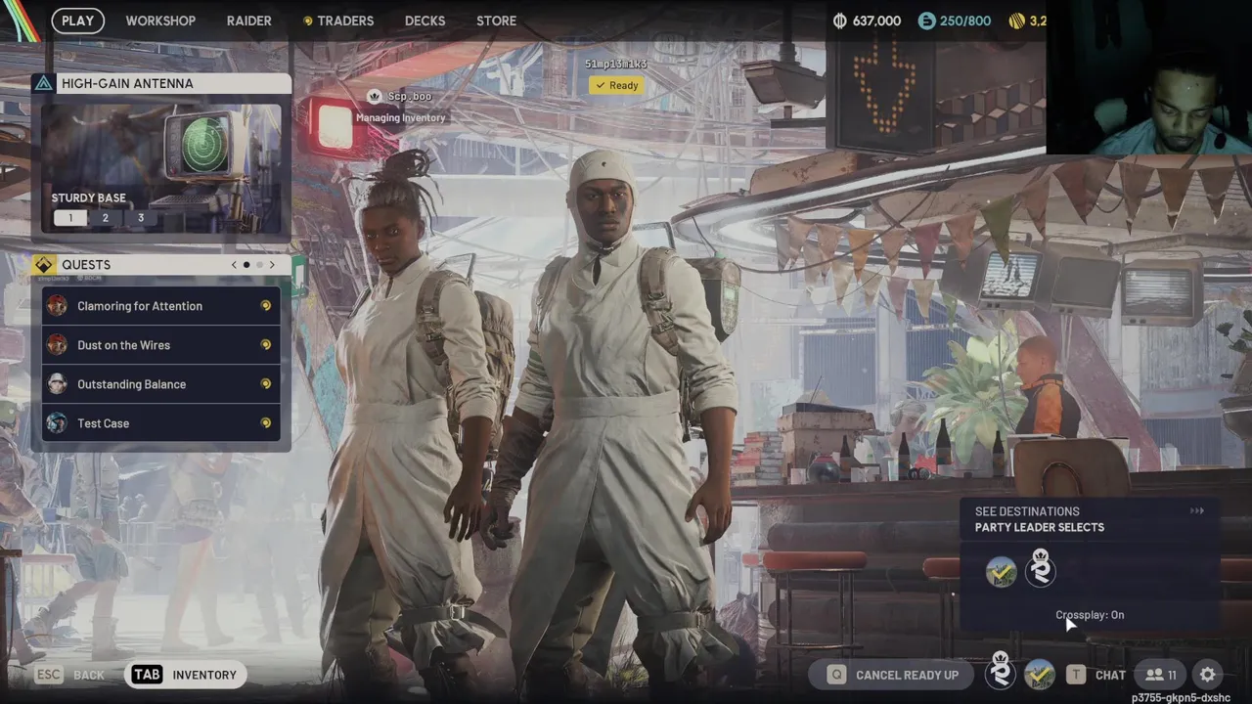
Task: Select Sturdy Base stage 2
Action: [x=106, y=218]
